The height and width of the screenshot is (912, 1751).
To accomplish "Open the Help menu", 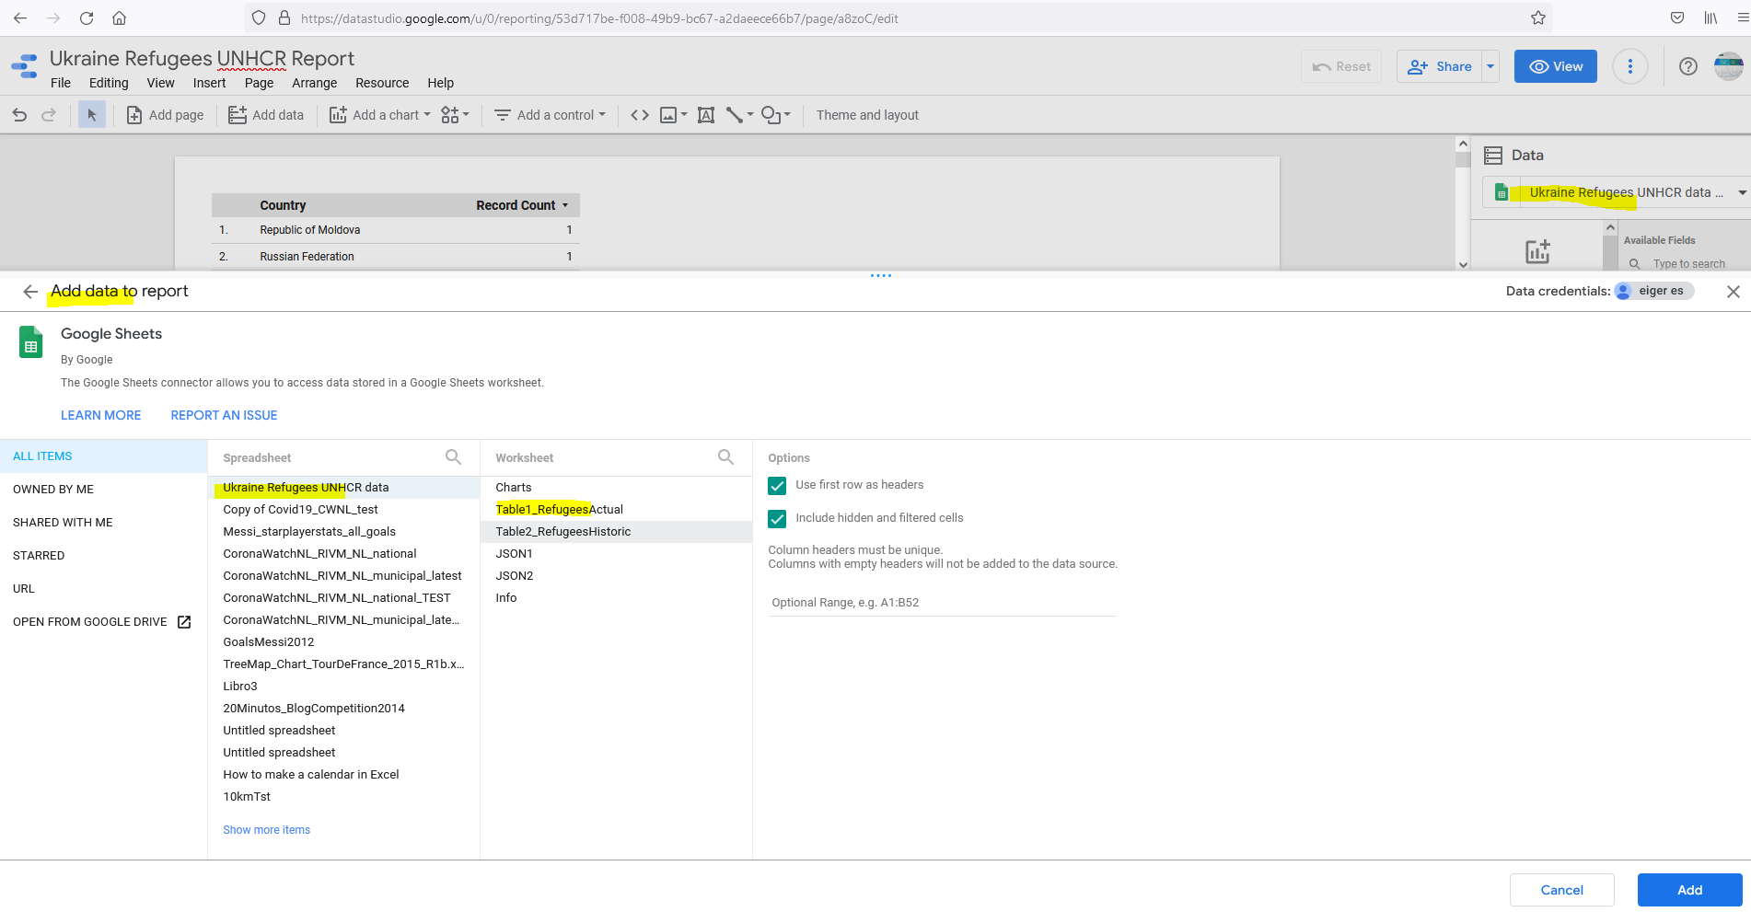I will pos(440,83).
